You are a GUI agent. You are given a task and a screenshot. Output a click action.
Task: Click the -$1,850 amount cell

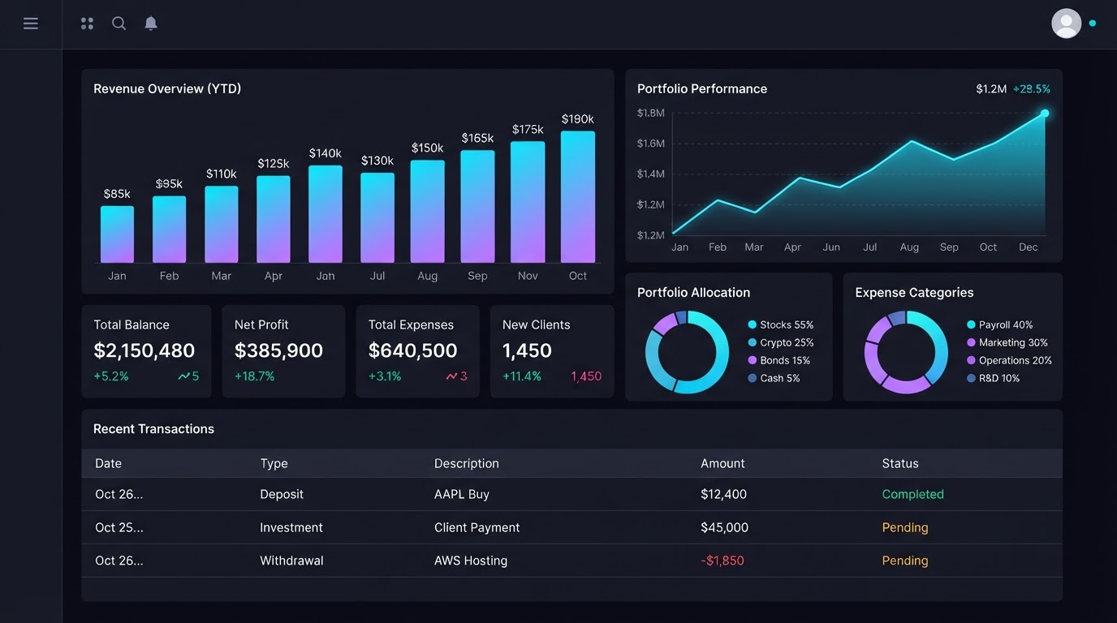click(x=722, y=561)
